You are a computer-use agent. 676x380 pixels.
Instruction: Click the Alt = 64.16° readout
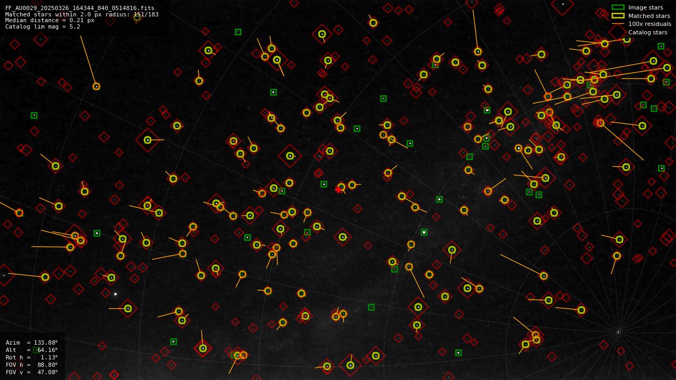[x=32, y=350]
